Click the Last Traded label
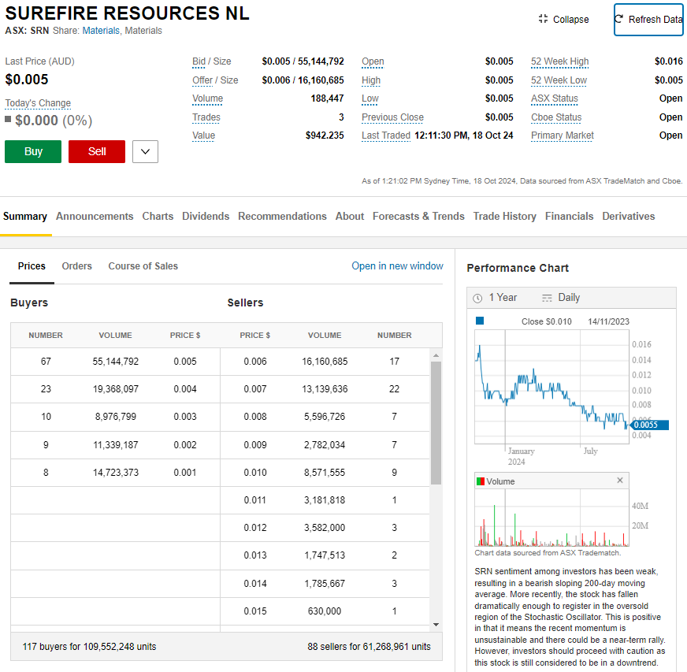 tap(386, 136)
